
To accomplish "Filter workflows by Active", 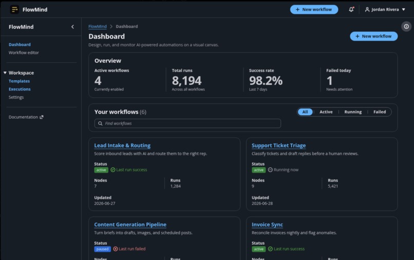I will (x=326, y=112).
